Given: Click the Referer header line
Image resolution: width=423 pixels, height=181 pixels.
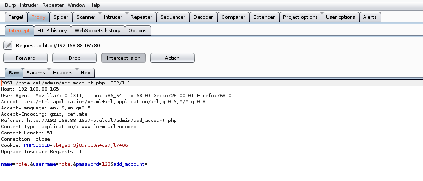Looking at the screenshot, I should (89, 120).
